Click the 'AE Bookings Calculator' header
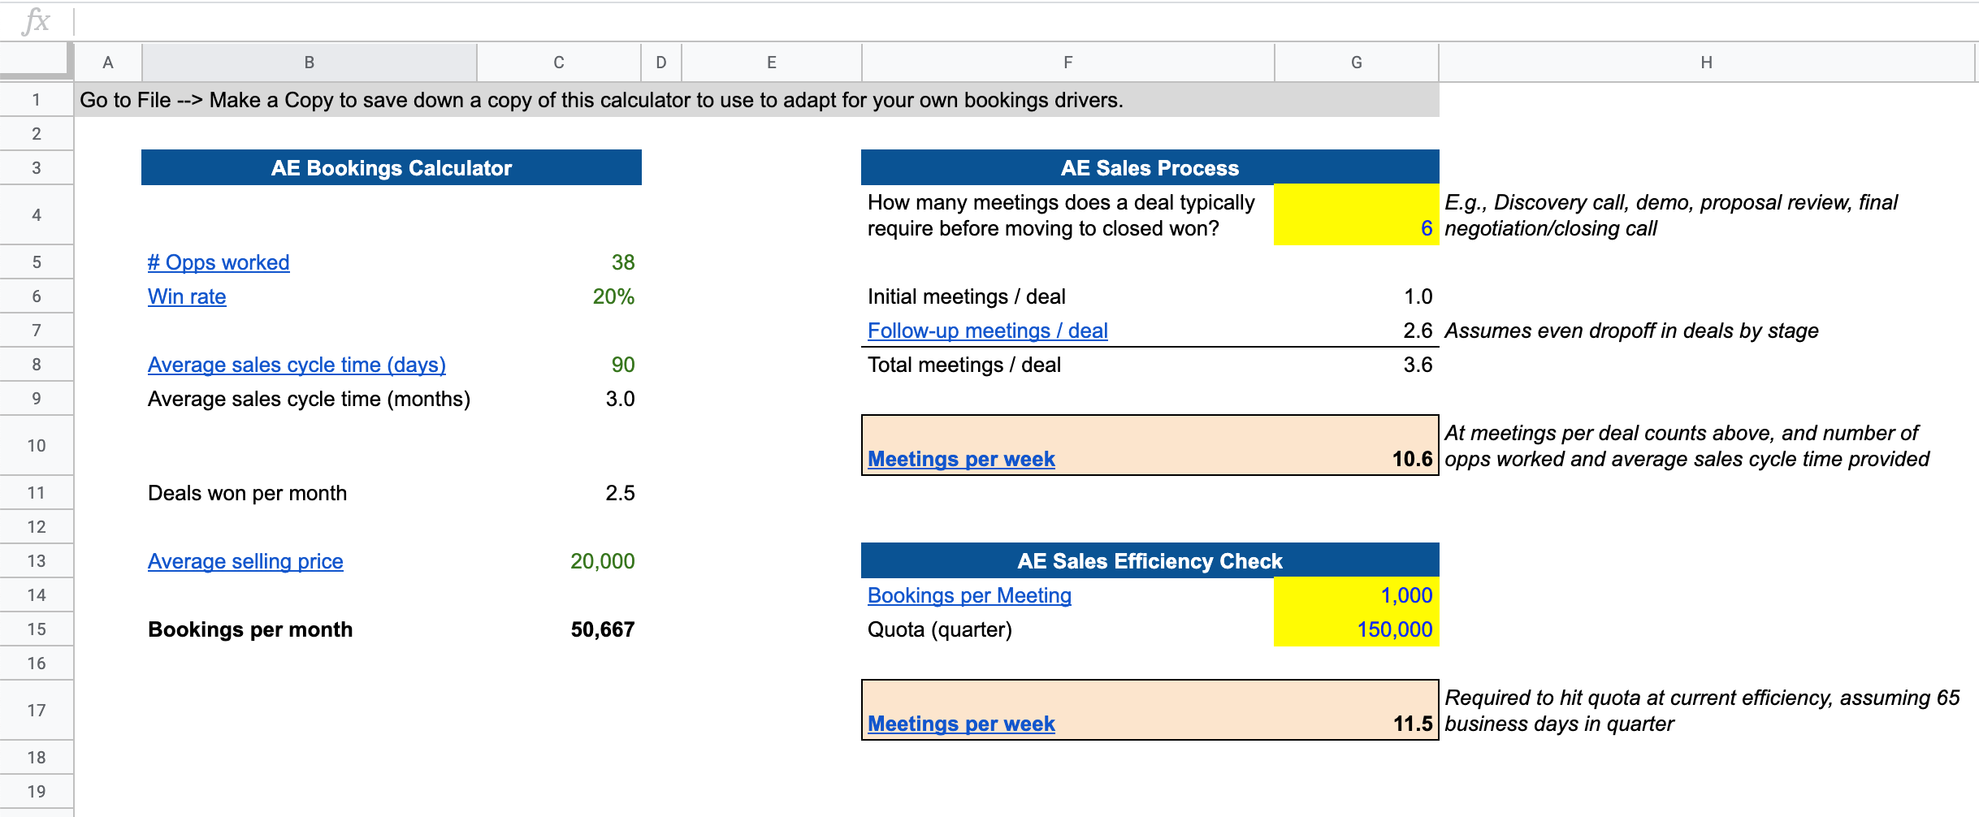Viewport: 1979px width, 817px height. coord(392,168)
